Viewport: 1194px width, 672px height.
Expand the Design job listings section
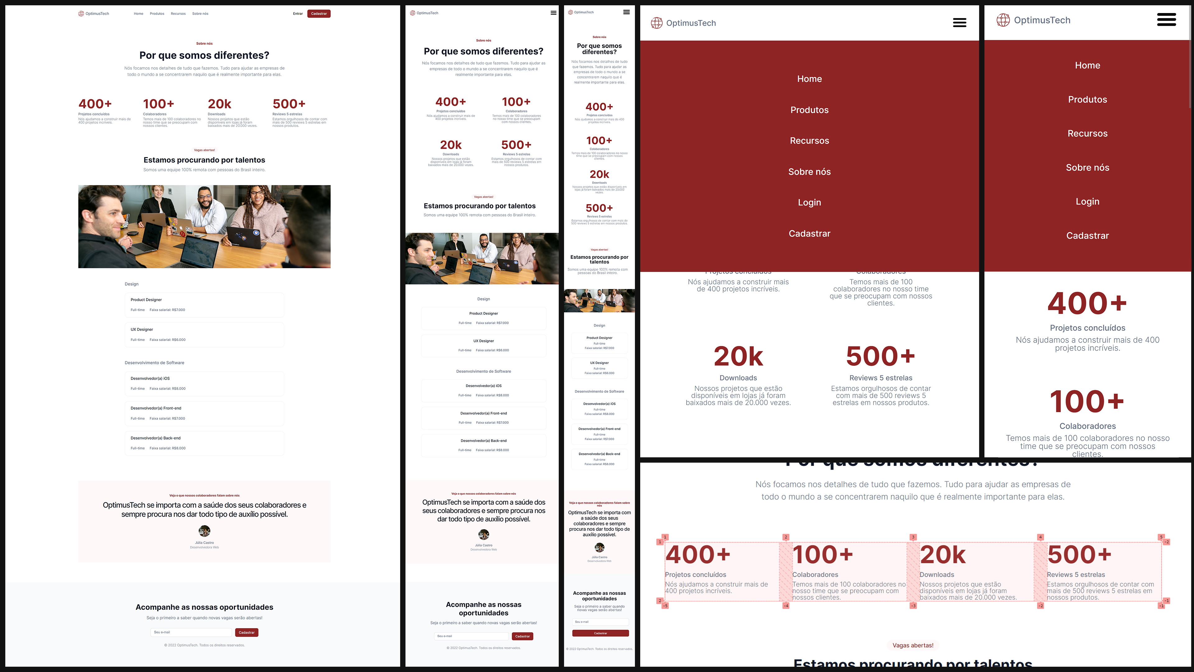(131, 284)
